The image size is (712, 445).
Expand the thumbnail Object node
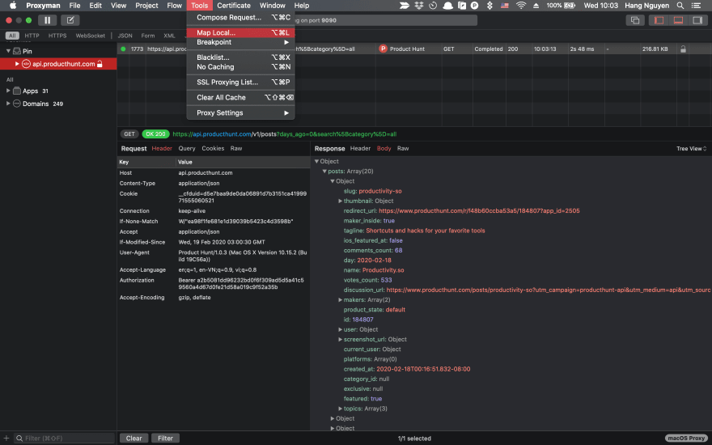[x=340, y=201]
